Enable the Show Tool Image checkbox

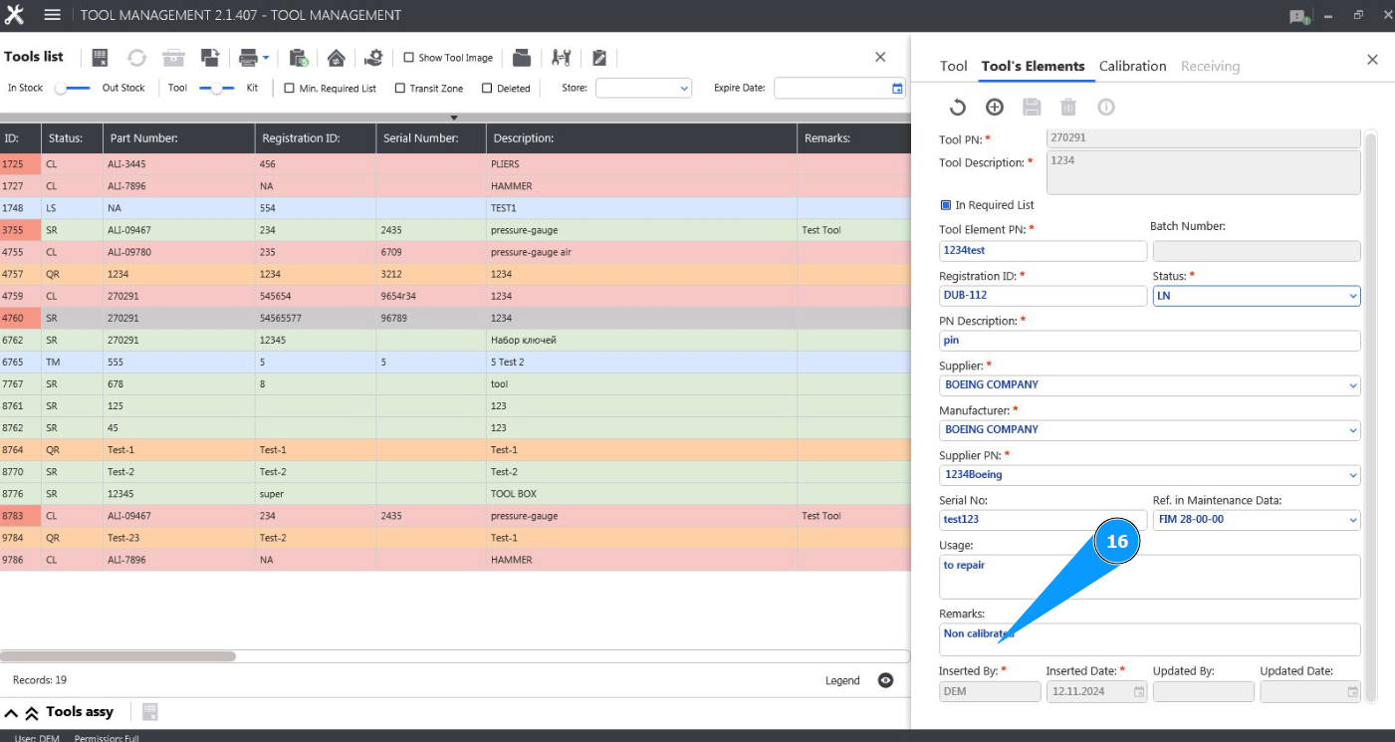pos(408,58)
